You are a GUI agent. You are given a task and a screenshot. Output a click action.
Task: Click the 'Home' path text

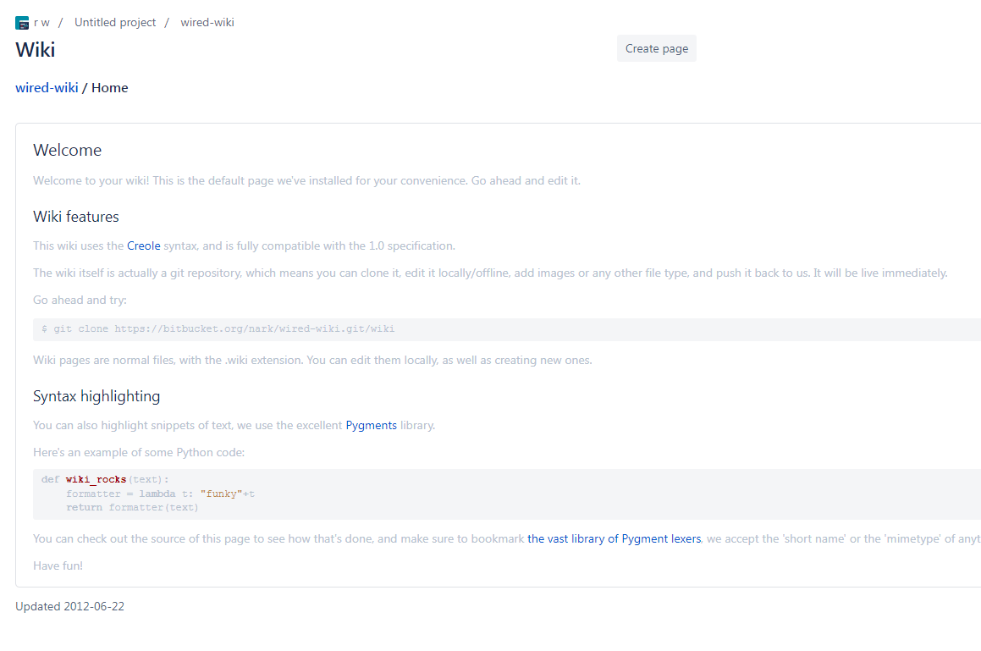coord(109,88)
